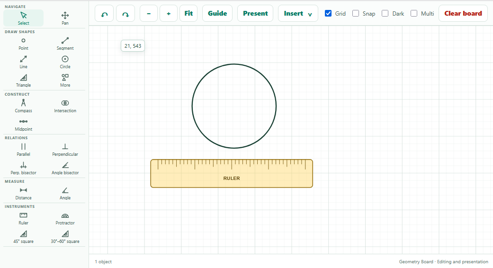
Task: Activate the Compass tool
Action: point(24,106)
